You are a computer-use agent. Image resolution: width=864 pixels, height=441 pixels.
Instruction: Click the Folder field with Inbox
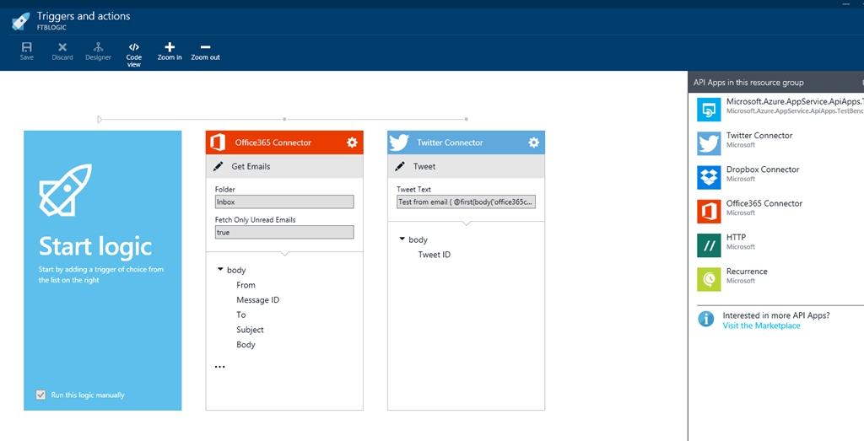pos(284,202)
